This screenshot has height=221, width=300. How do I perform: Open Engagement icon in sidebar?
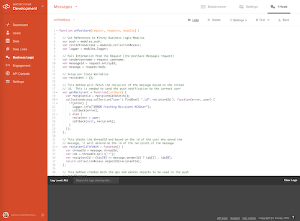pos(8,65)
